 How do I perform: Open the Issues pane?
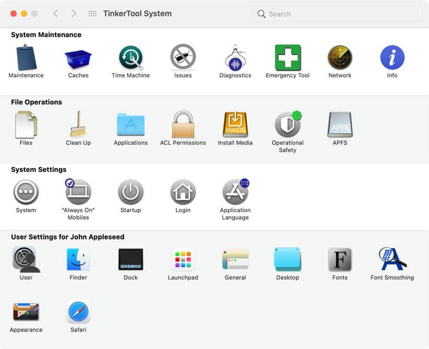coord(183,59)
